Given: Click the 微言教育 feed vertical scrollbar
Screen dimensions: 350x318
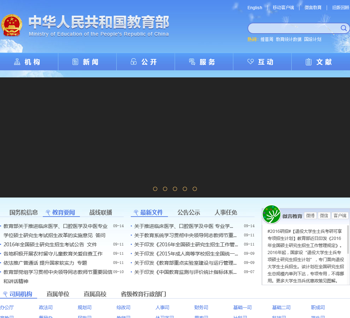Looking at the screenshot, I should pos(348,240).
